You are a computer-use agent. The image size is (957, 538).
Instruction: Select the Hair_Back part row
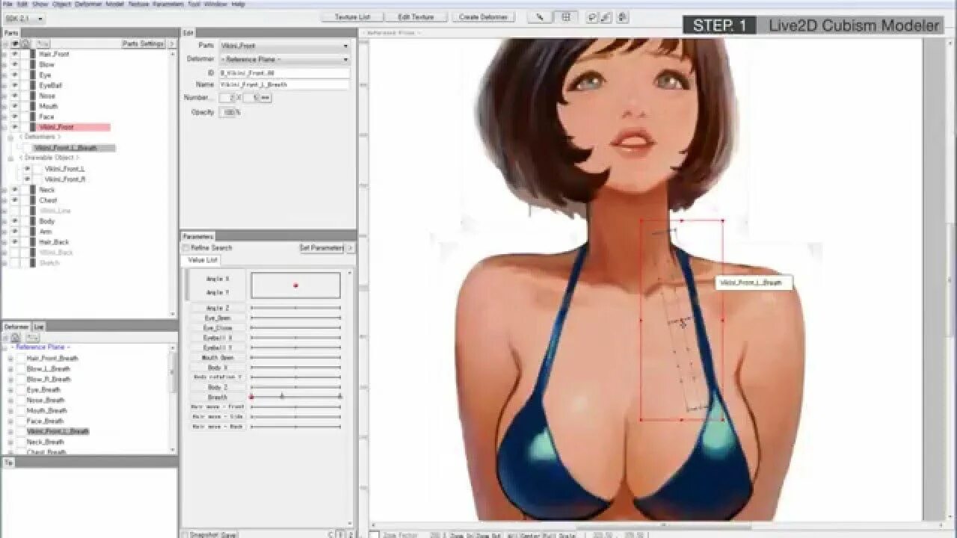point(54,242)
